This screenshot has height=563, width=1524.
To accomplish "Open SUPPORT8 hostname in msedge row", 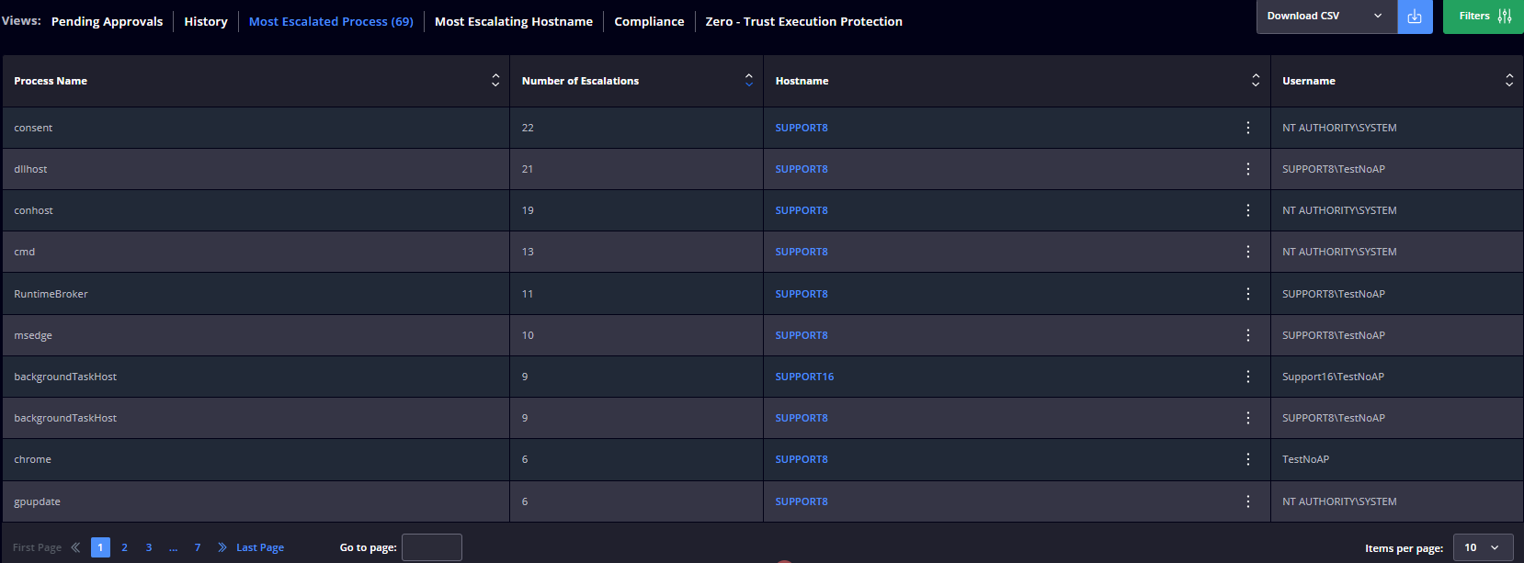I will pos(802,335).
